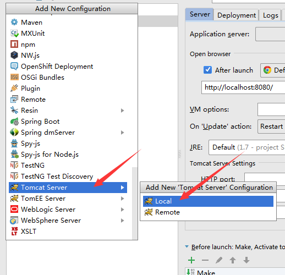
Task: Choose WebLogic Server entry
Action: pyautogui.click(x=68, y=210)
